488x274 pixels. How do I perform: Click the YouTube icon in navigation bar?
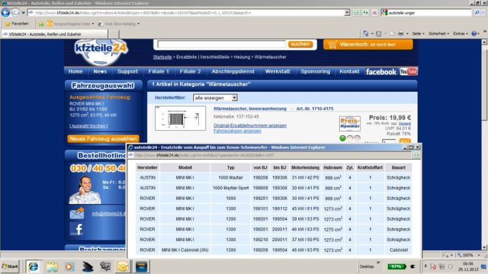[x=408, y=72]
